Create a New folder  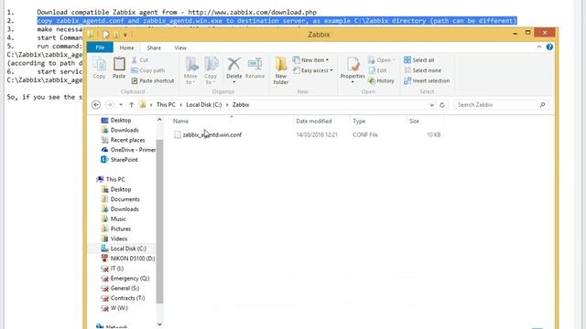[x=281, y=71]
